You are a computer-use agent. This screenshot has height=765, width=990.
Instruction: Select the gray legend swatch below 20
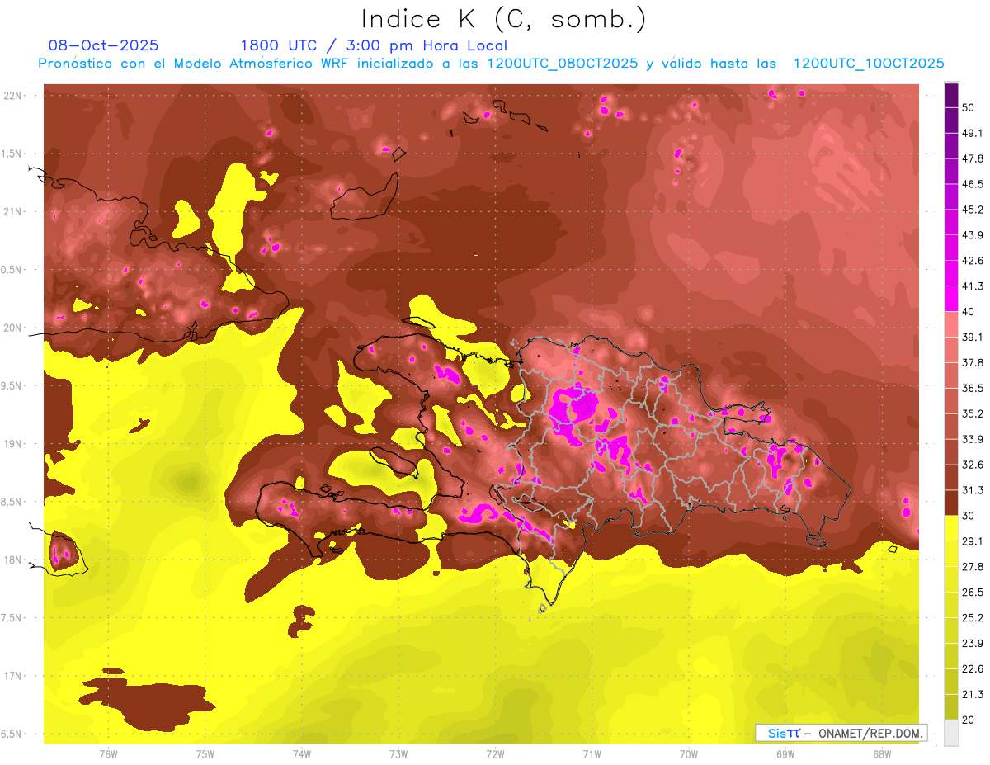pos(951,733)
